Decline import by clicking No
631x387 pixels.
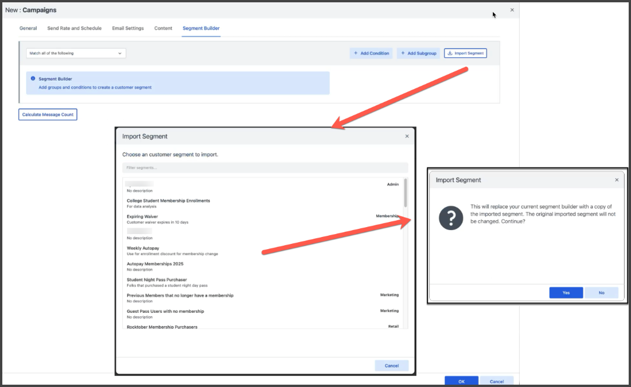[601, 293]
